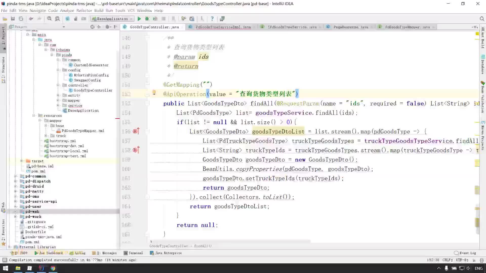Open Maven Projects side panel
This screenshot has width=486, height=273.
(x=483, y=135)
